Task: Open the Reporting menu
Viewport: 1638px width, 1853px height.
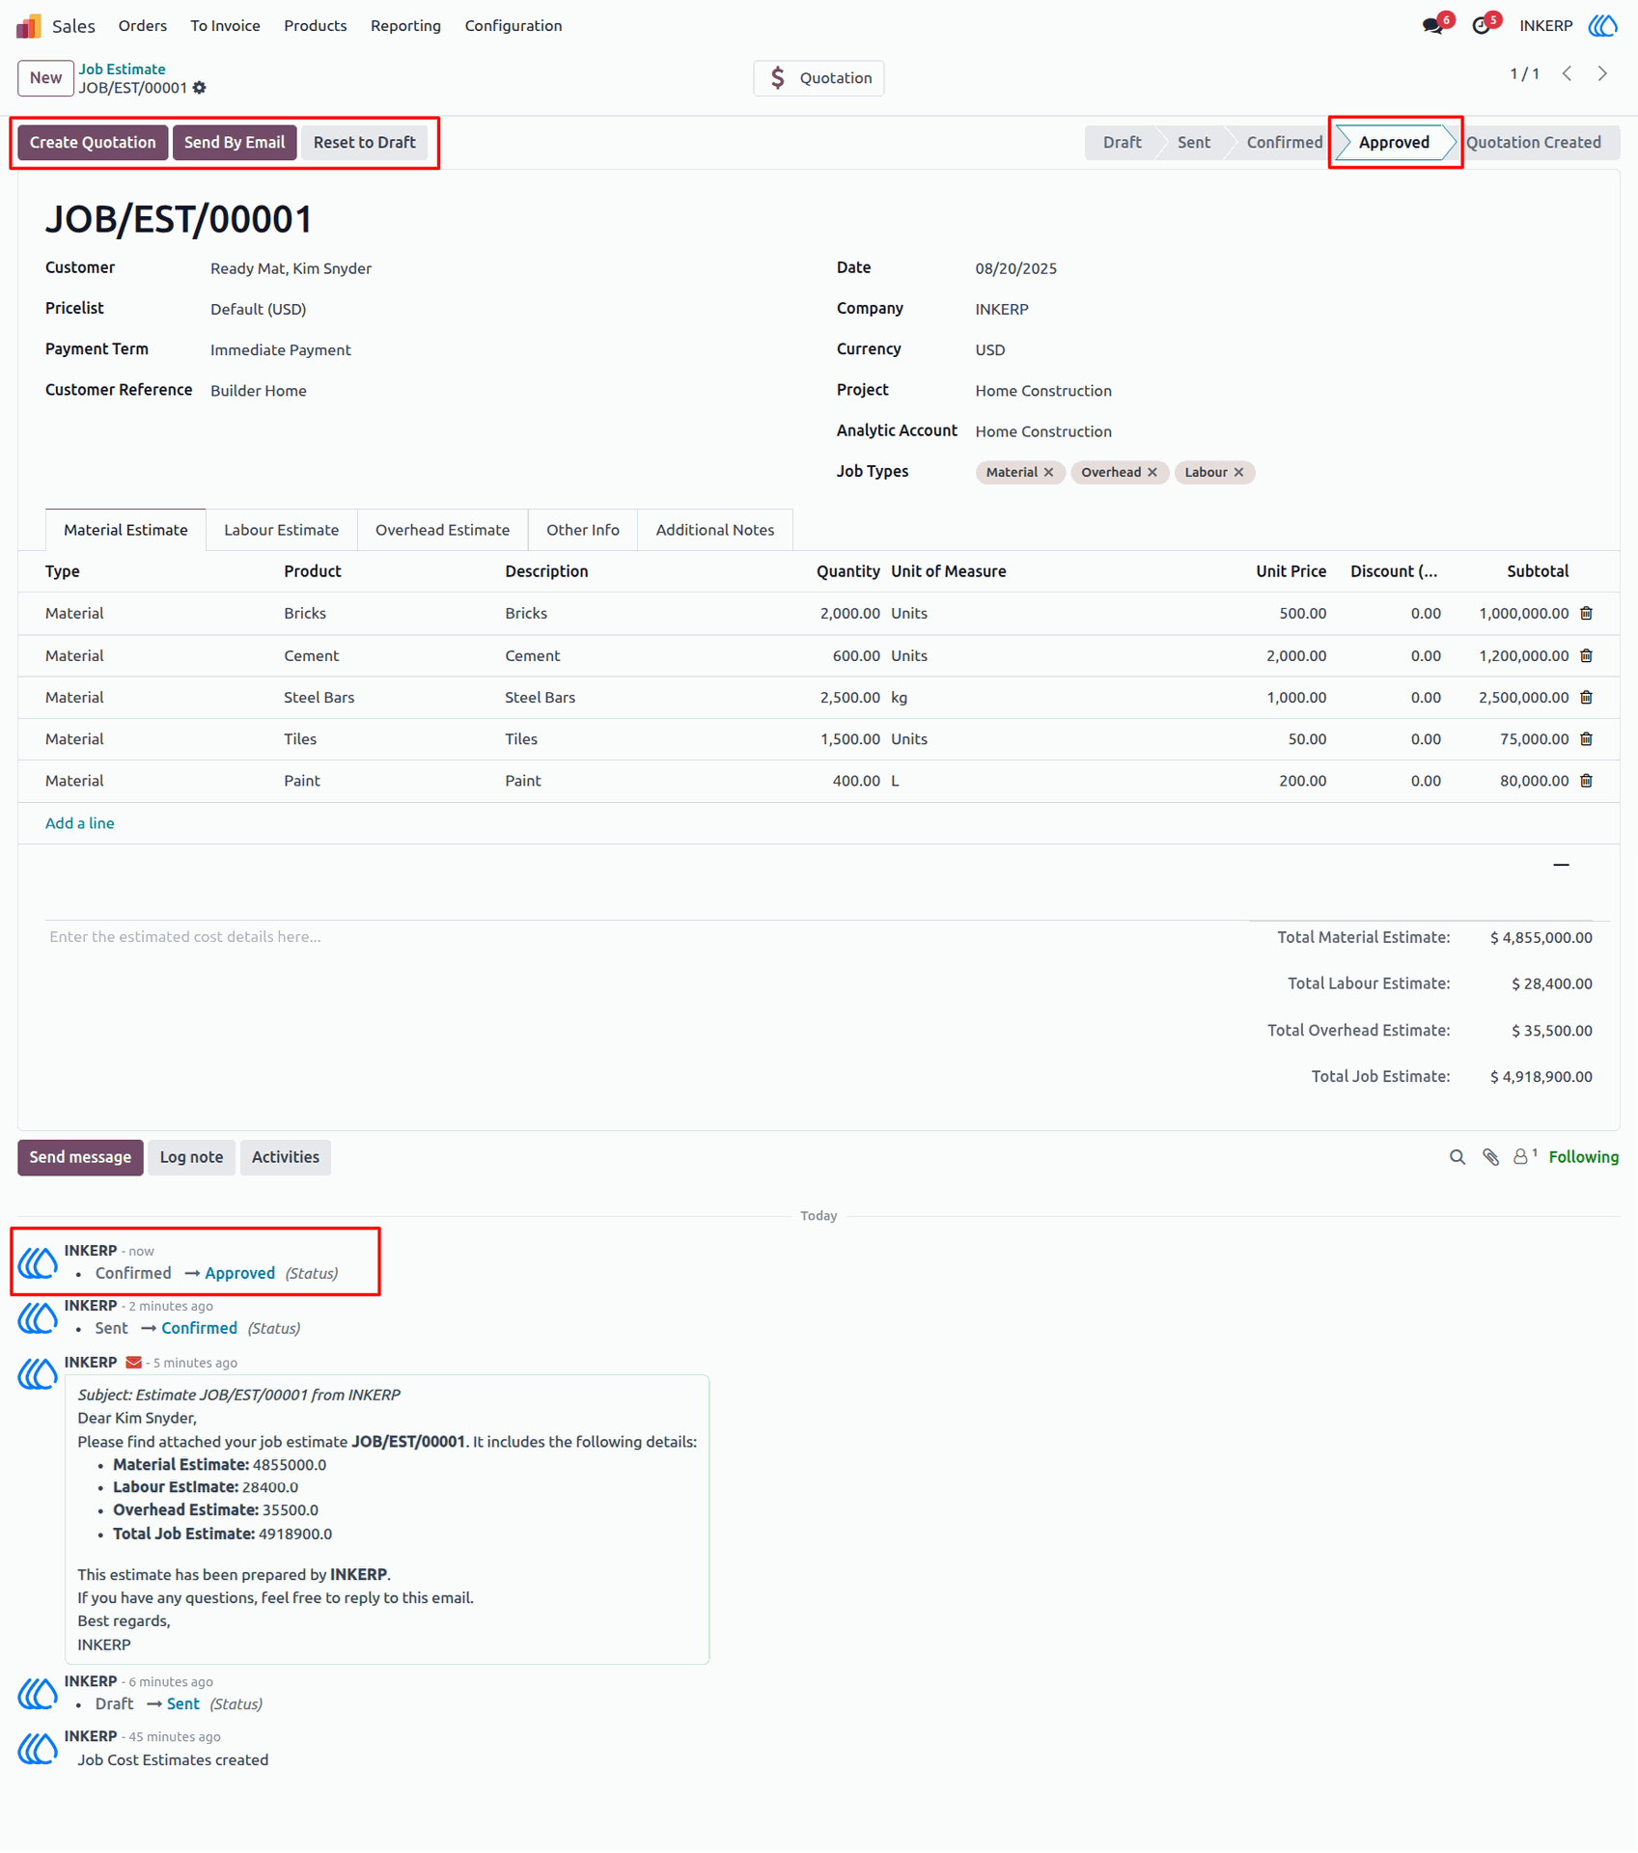Action: coord(405,26)
